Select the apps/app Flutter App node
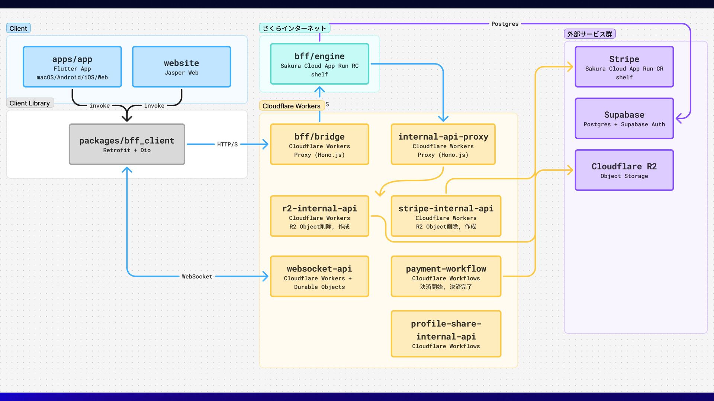Screen dimensions: 714x401 coord(72,67)
